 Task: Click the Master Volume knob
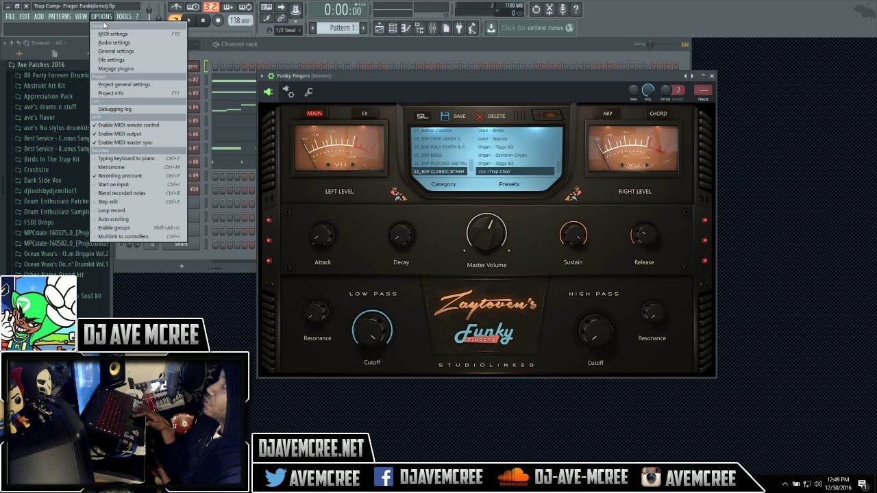[x=486, y=233]
